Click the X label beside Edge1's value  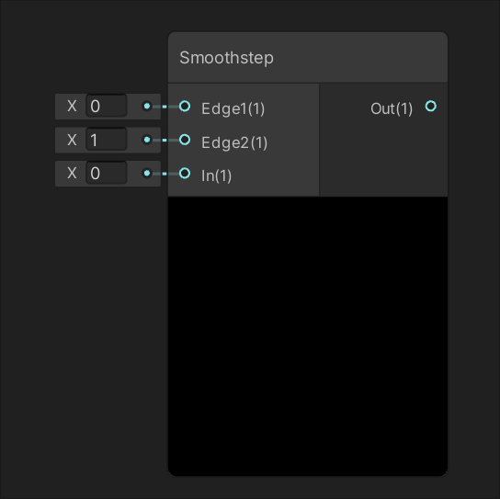[x=72, y=106]
